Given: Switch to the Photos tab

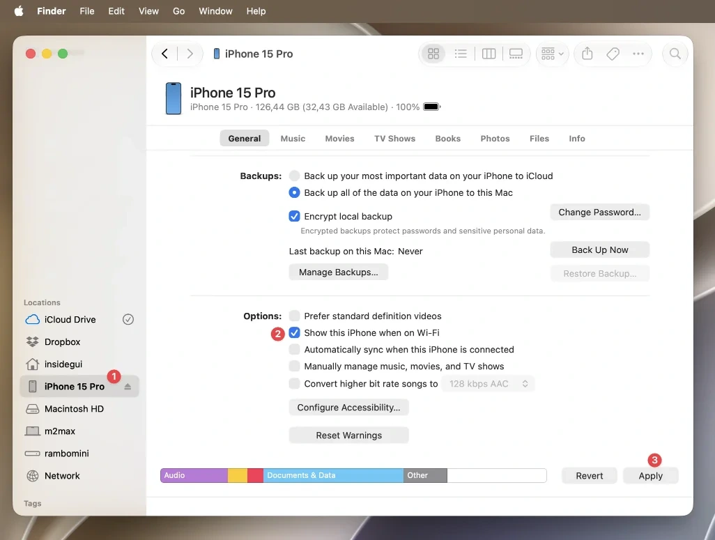Looking at the screenshot, I should click(x=495, y=138).
